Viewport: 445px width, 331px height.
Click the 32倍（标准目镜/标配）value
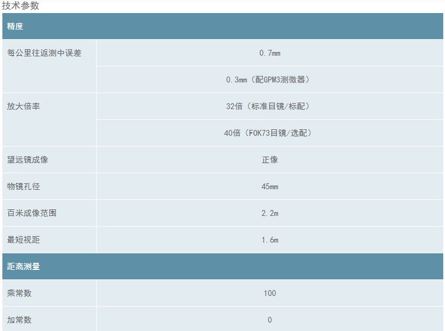(269, 107)
